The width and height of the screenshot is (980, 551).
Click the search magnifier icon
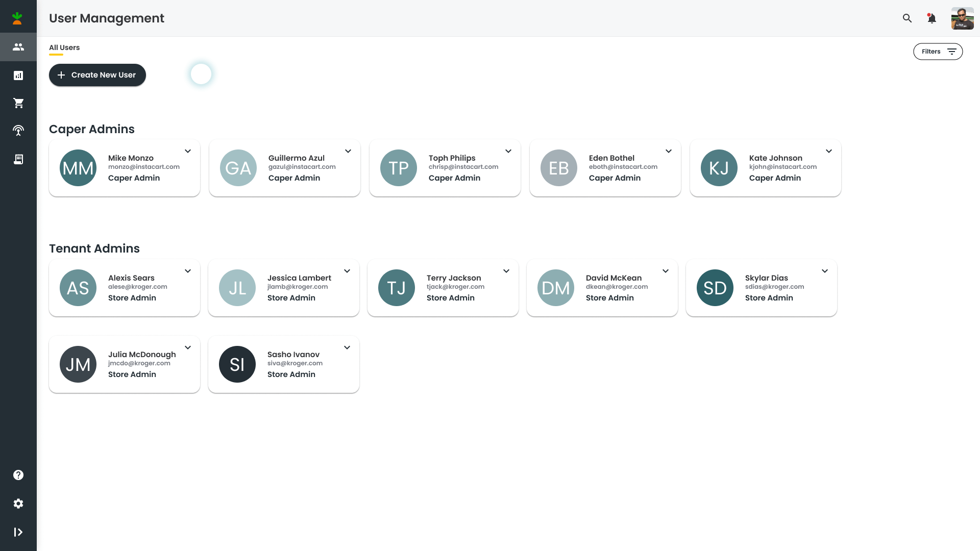coord(907,18)
